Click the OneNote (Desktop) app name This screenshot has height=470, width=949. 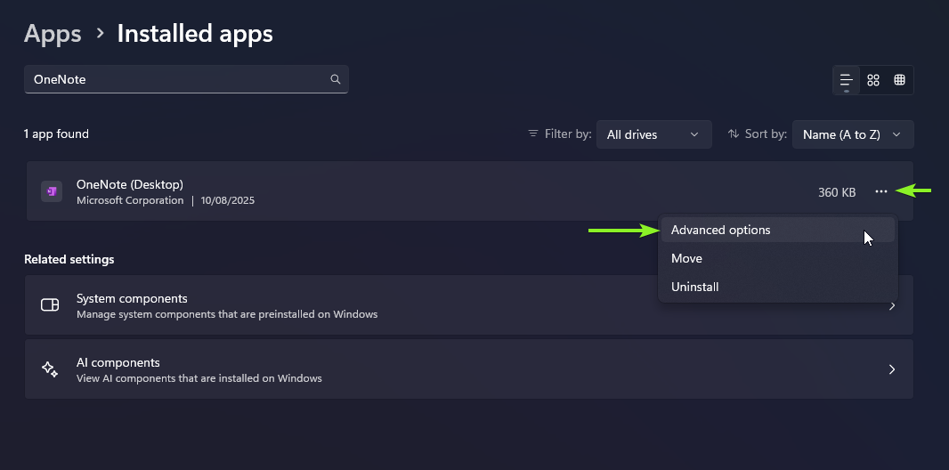pos(130,184)
